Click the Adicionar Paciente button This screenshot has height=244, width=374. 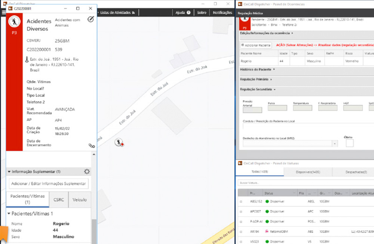pyautogui.click(x=256, y=45)
